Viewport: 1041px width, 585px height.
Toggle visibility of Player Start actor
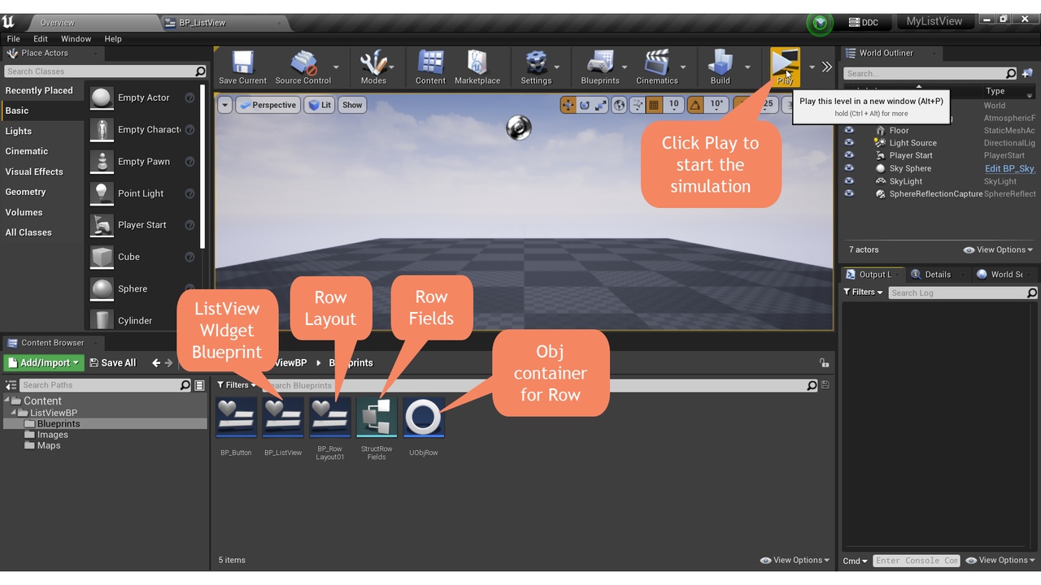[849, 155]
